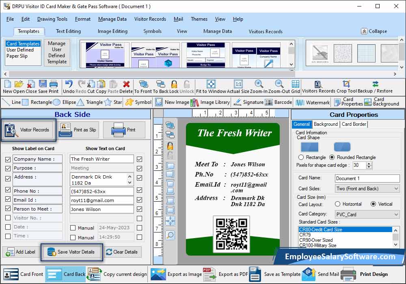This screenshot has height=284, width=406.
Task: Select the Line drawing tool
Action: [x=11, y=102]
